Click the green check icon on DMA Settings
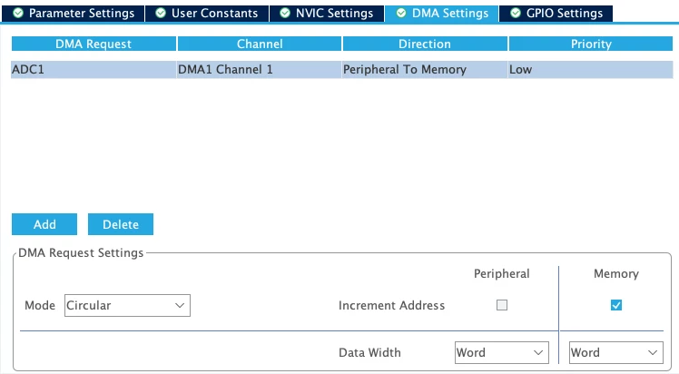 pyautogui.click(x=401, y=13)
